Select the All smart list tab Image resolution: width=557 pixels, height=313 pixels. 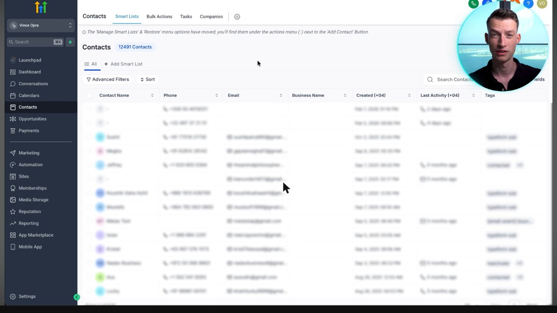pos(91,64)
